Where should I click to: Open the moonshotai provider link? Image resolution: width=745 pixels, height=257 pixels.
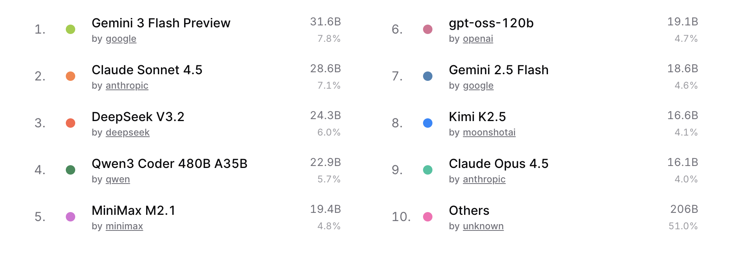point(489,132)
